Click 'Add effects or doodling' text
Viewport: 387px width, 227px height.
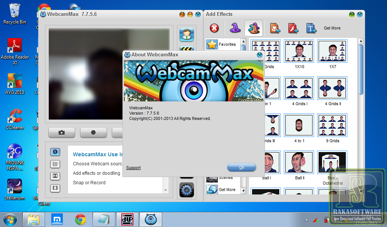[96, 173]
